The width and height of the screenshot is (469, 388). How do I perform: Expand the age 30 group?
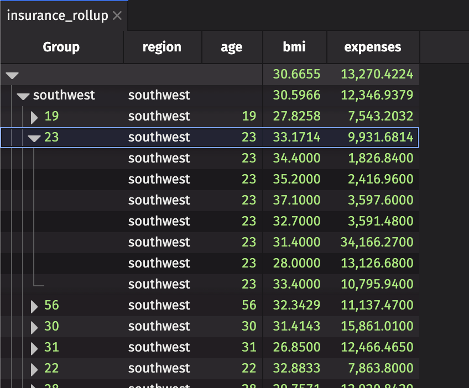pyautogui.click(x=34, y=326)
